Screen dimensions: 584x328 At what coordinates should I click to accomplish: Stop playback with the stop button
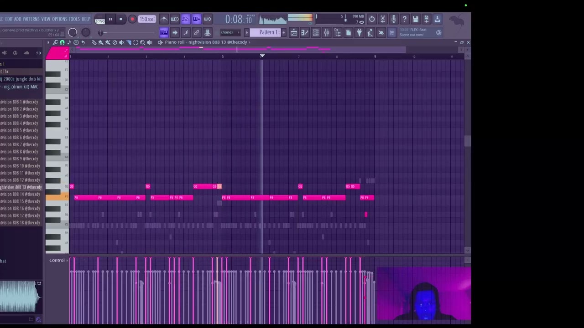coord(121,19)
